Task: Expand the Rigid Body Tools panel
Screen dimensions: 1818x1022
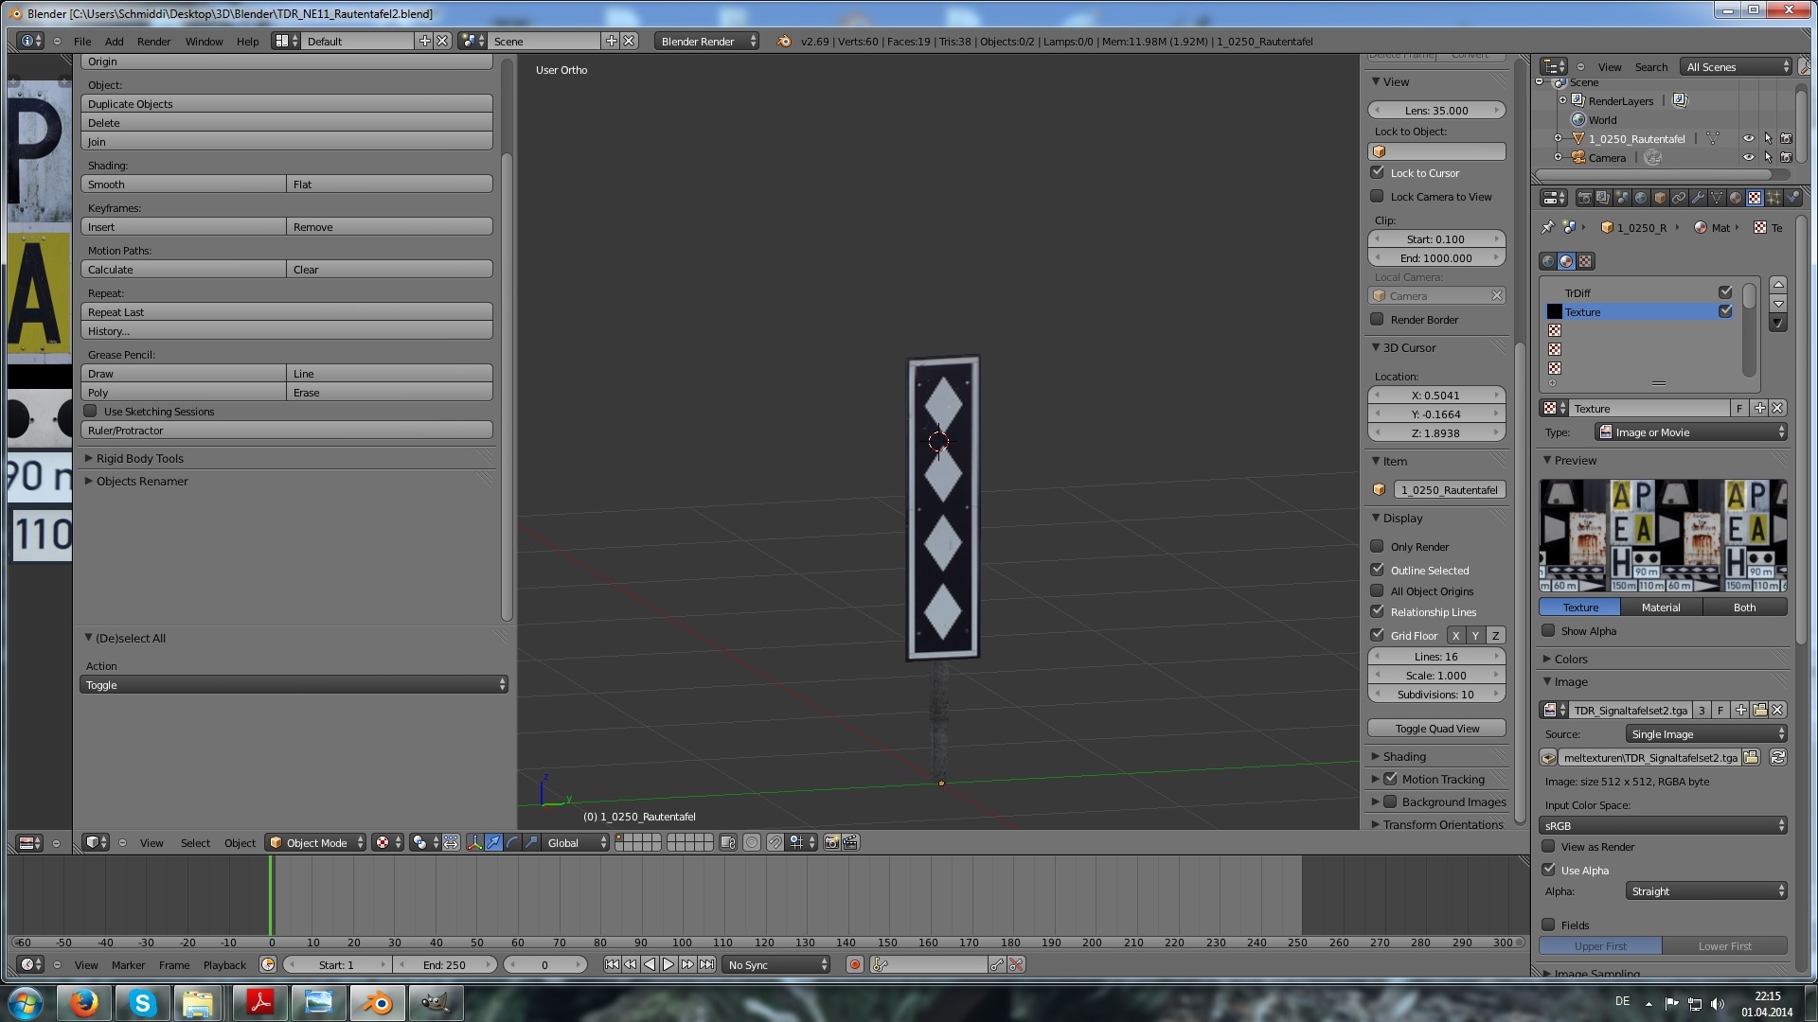Action: [139, 458]
